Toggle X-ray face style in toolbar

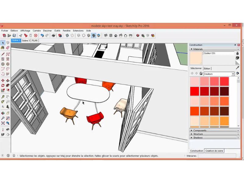(67, 35)
